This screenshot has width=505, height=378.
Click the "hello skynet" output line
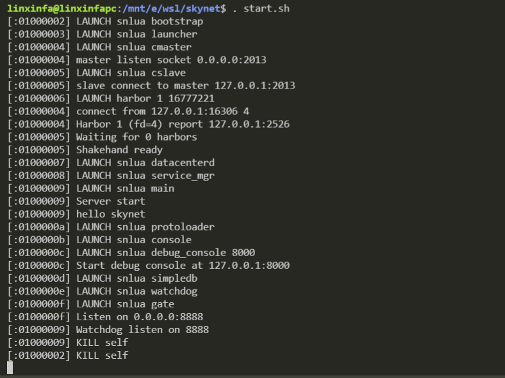pos(110,214)
